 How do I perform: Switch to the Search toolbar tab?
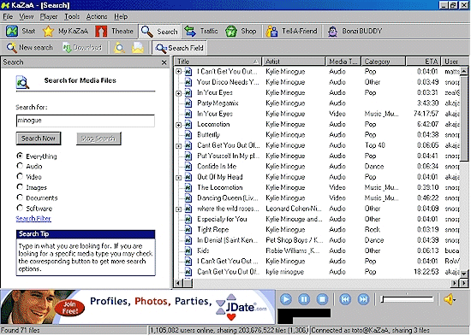159,31
